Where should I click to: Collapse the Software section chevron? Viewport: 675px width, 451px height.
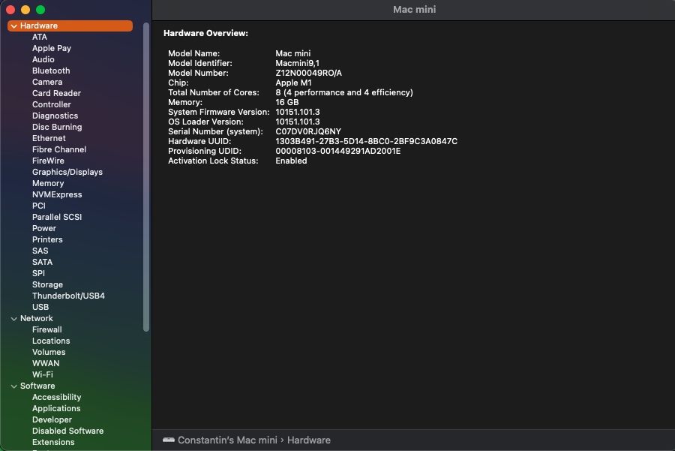[x=13, y=386]
